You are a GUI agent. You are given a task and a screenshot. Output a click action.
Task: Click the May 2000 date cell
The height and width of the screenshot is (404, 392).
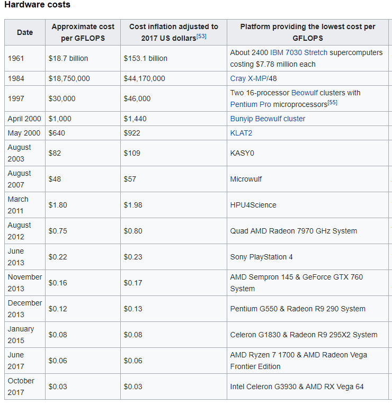click(x=25, y=133)
